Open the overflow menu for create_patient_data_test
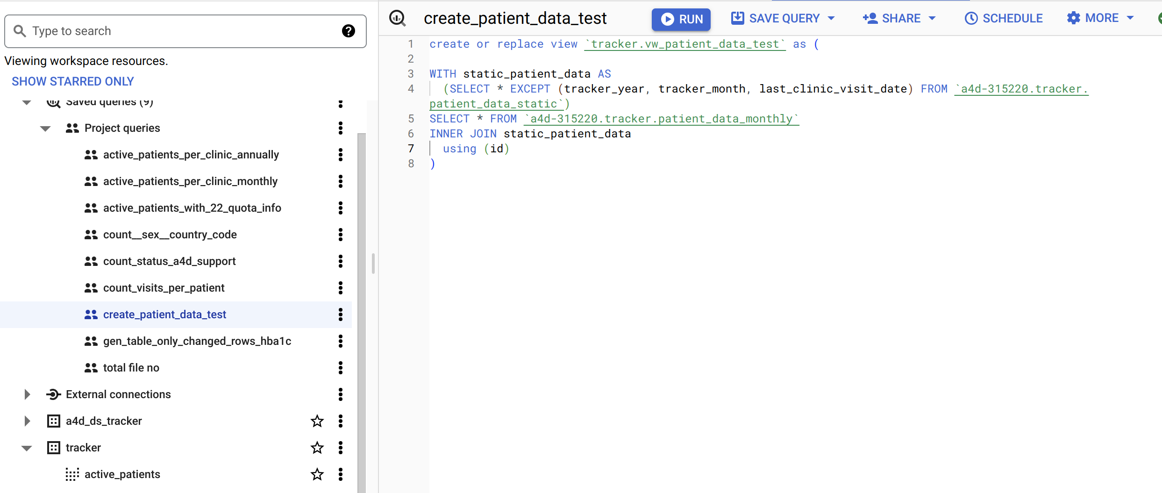Viewport: 1162px width, 493px height. click(341, 314)
